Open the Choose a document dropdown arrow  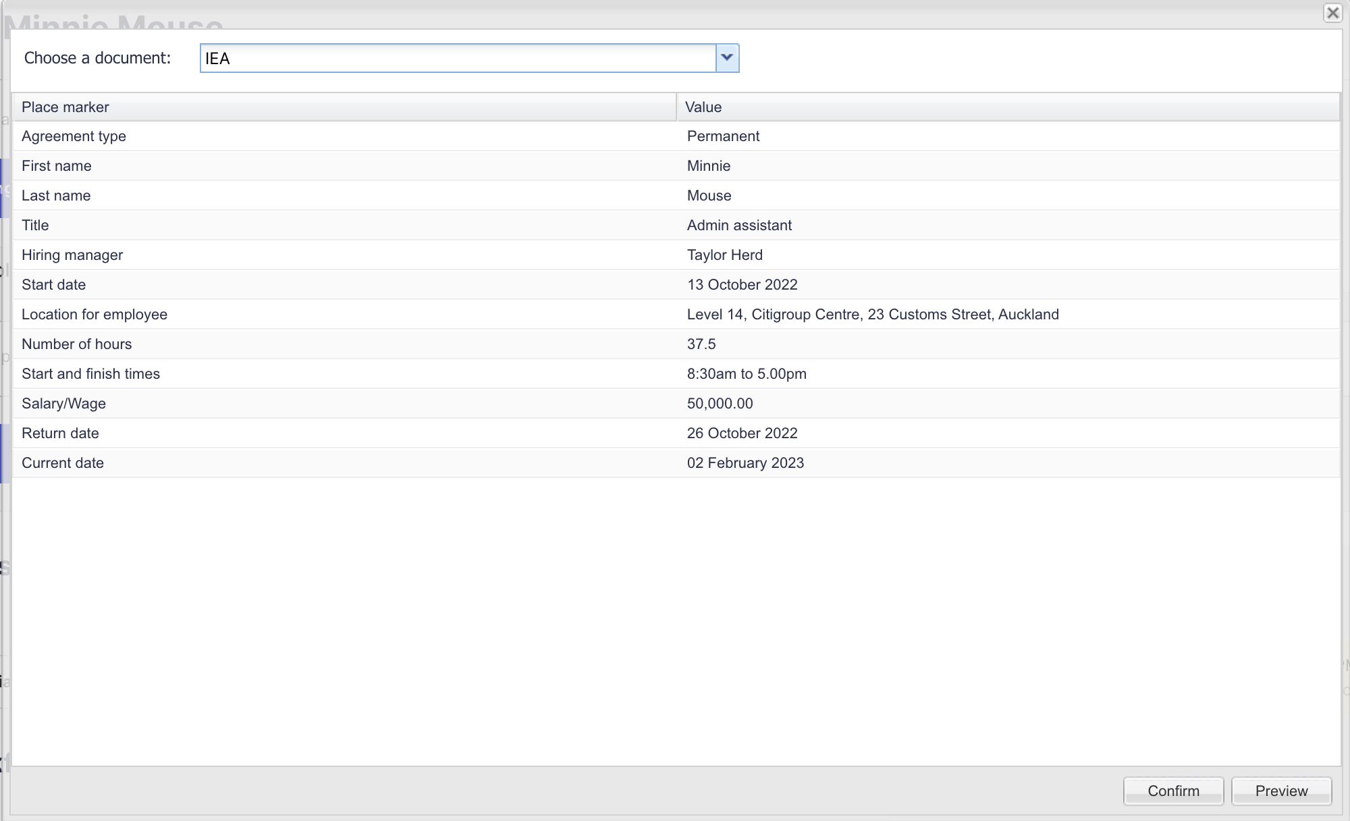(727, 58)
